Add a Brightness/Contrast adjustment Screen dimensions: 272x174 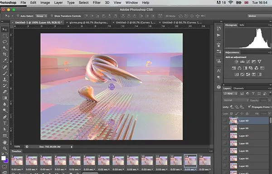pyautogui.click(x=236, y=61)
